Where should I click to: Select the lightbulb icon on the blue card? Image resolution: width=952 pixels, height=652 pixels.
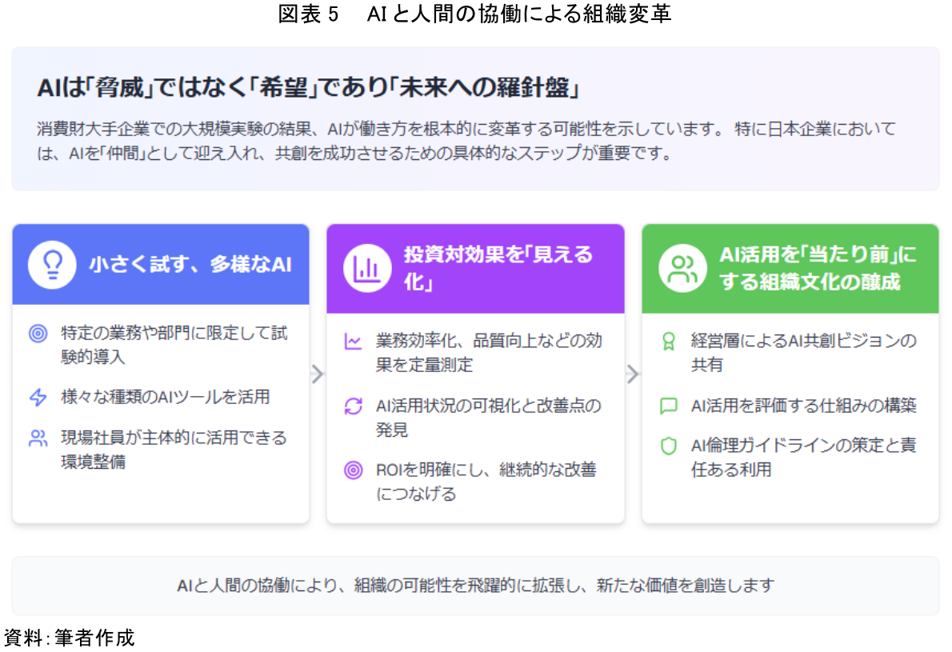coord(51,264)
